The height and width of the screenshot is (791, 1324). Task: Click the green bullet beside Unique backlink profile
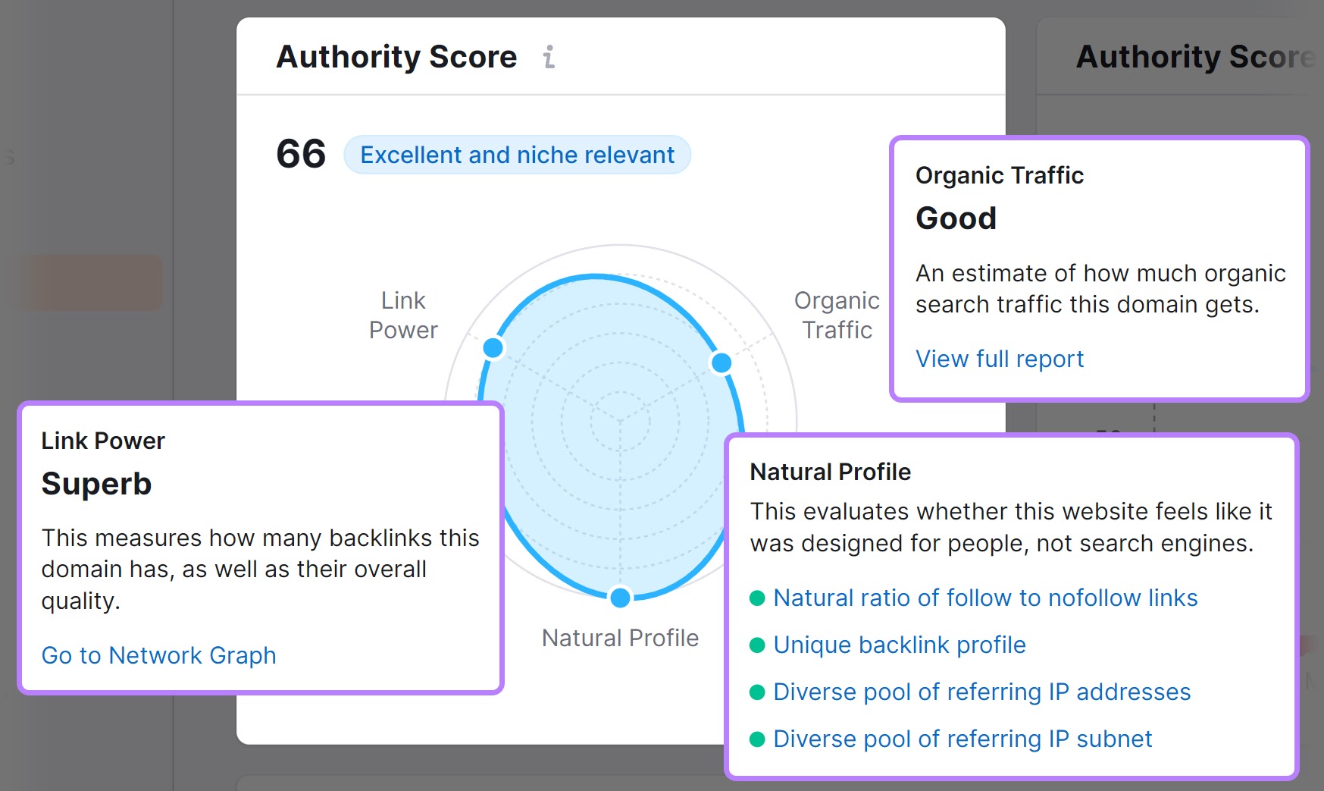pyautogui.click(x=756, y=645)
